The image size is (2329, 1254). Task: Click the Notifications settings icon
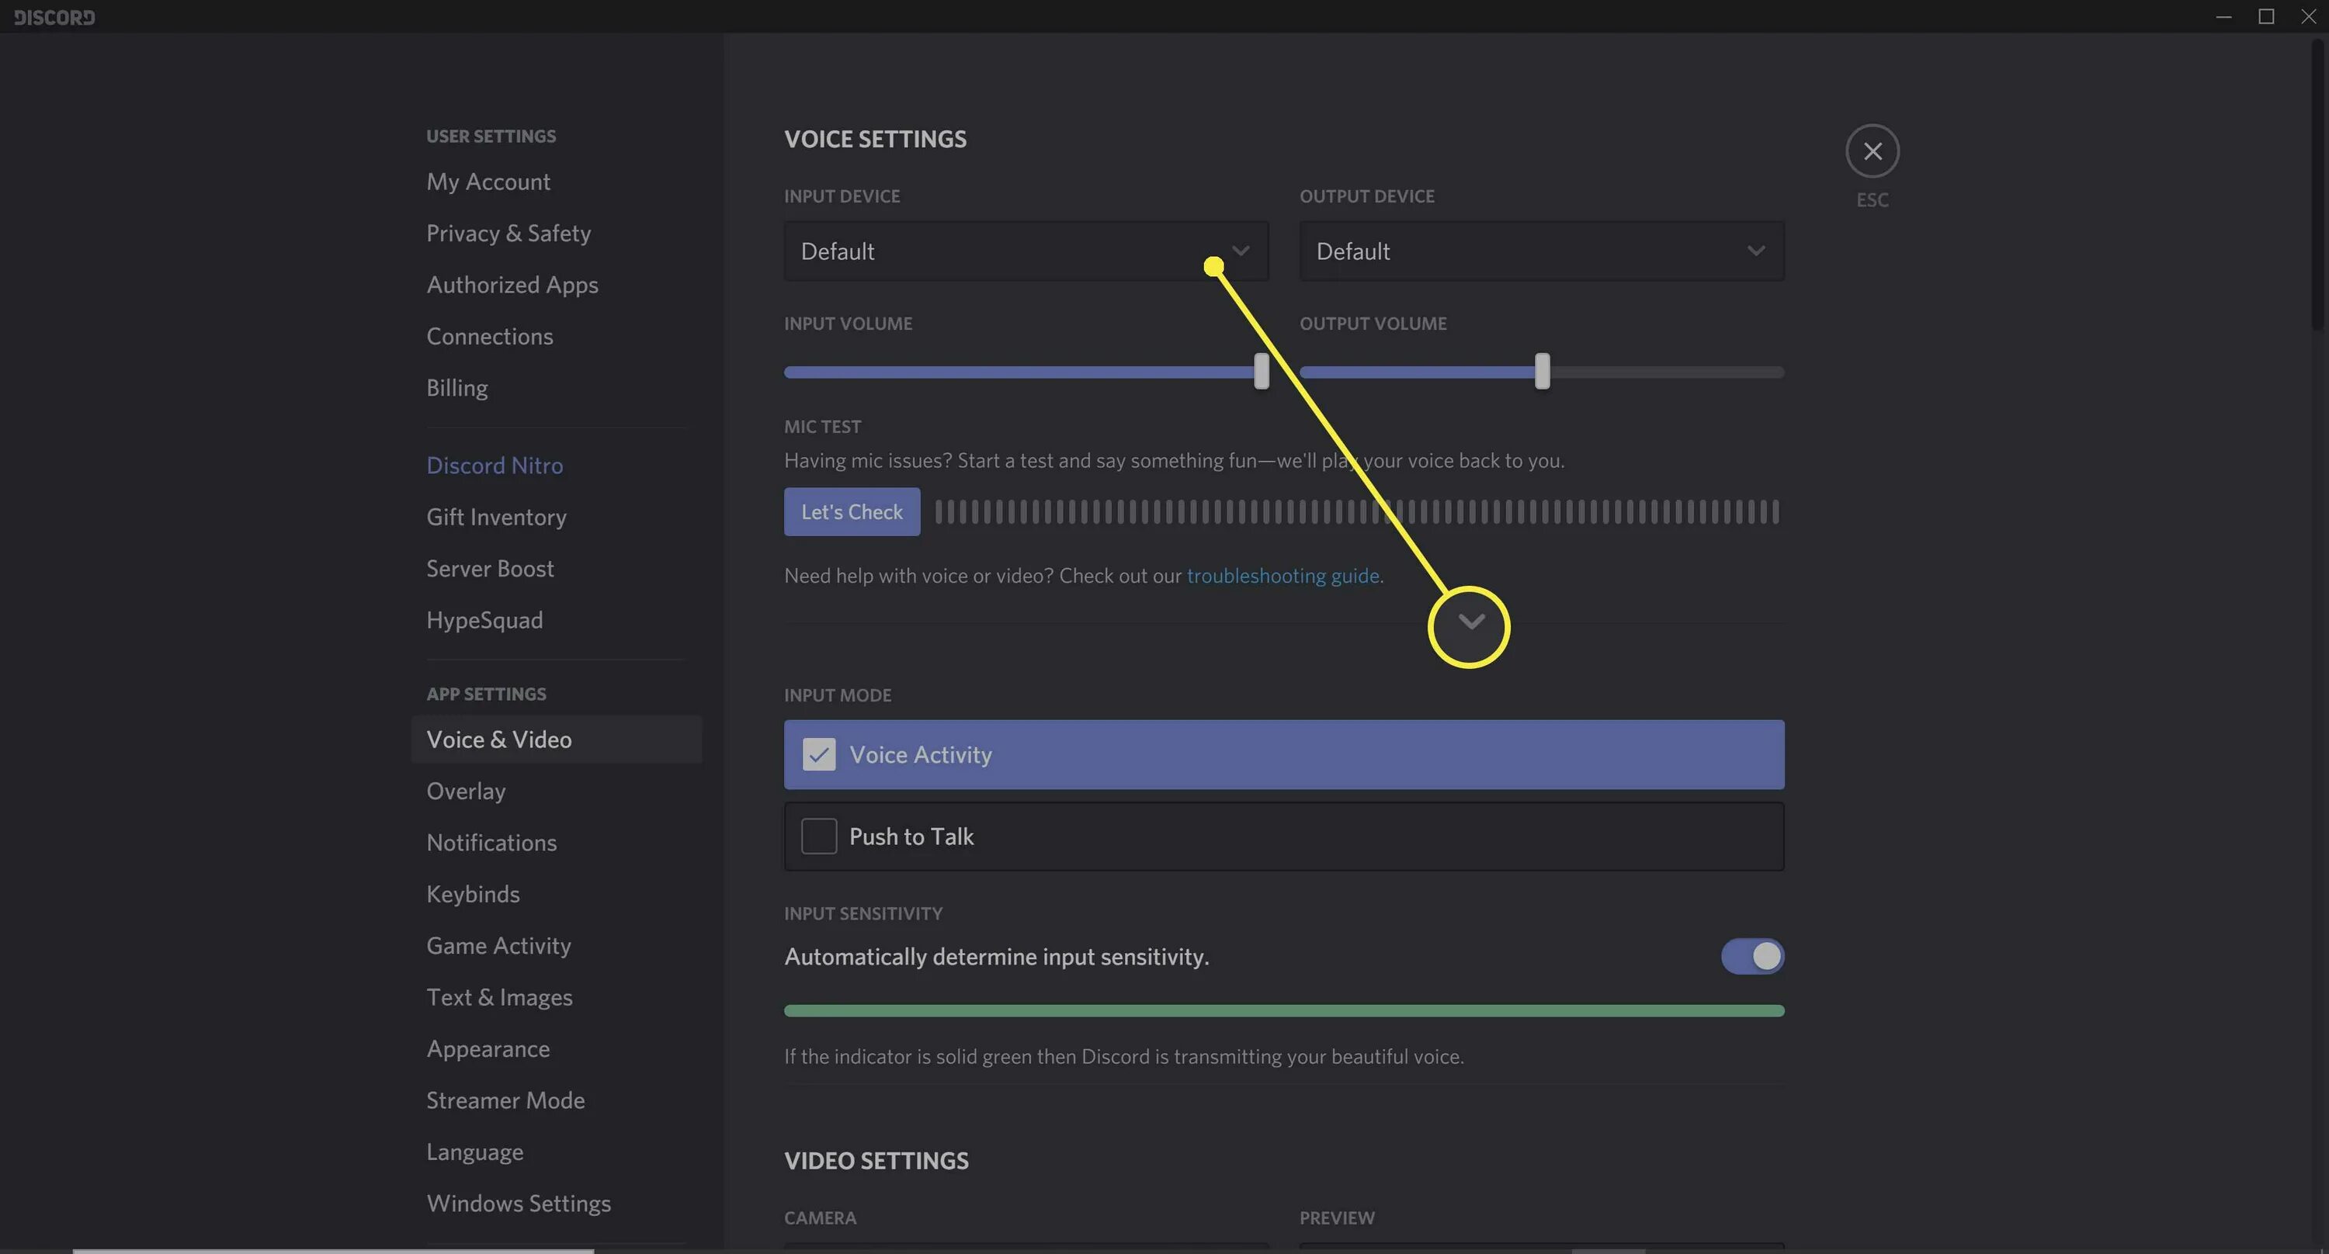[x=491, y=842]
